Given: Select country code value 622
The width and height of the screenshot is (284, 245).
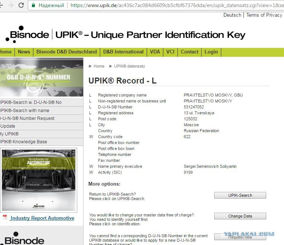Looking at the screenshot, I should point(187,137).
